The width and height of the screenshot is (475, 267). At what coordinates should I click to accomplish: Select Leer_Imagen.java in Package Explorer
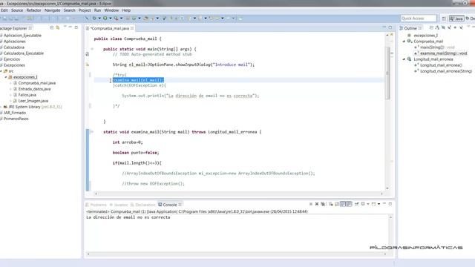[33, 101]
